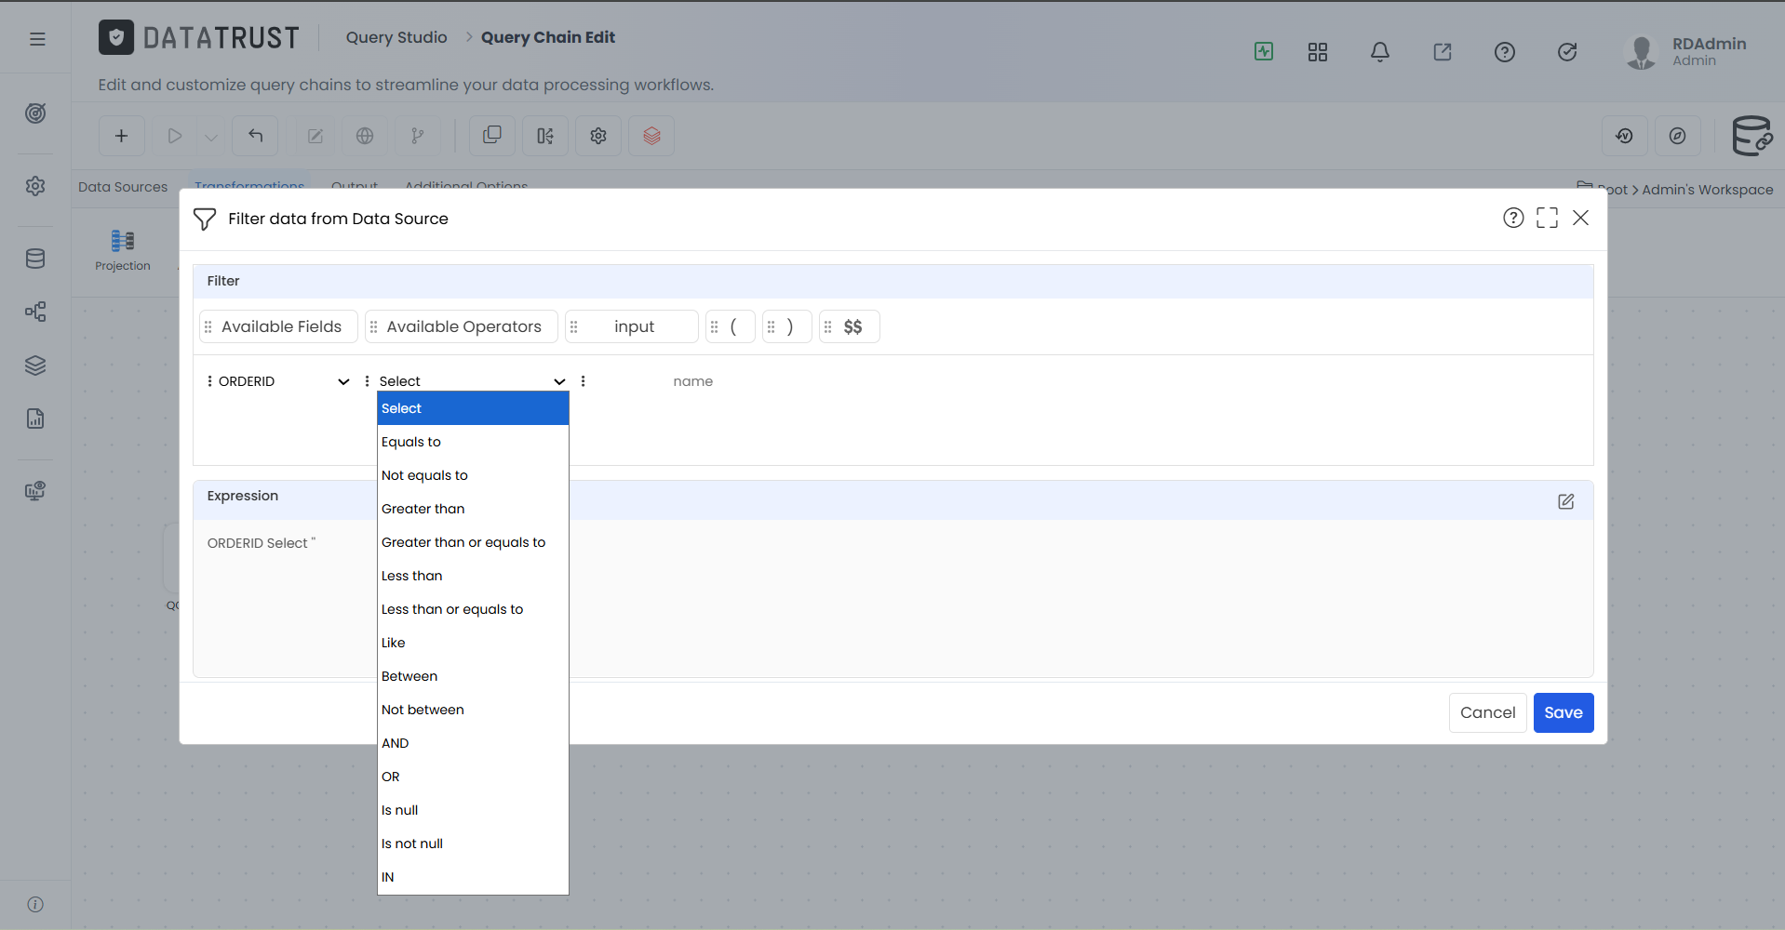Open the layers stack icon in sidebar
This screenshot has width=1785, height=930.
[35, 365]
